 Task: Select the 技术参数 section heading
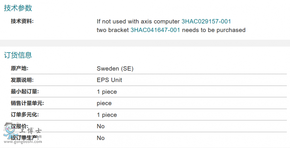point(18,8)
